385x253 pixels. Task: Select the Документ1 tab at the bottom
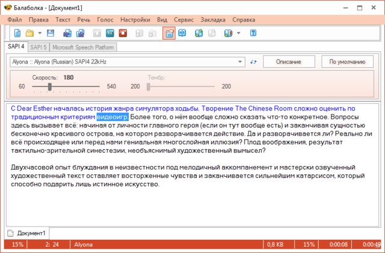[x=30, y=233]
